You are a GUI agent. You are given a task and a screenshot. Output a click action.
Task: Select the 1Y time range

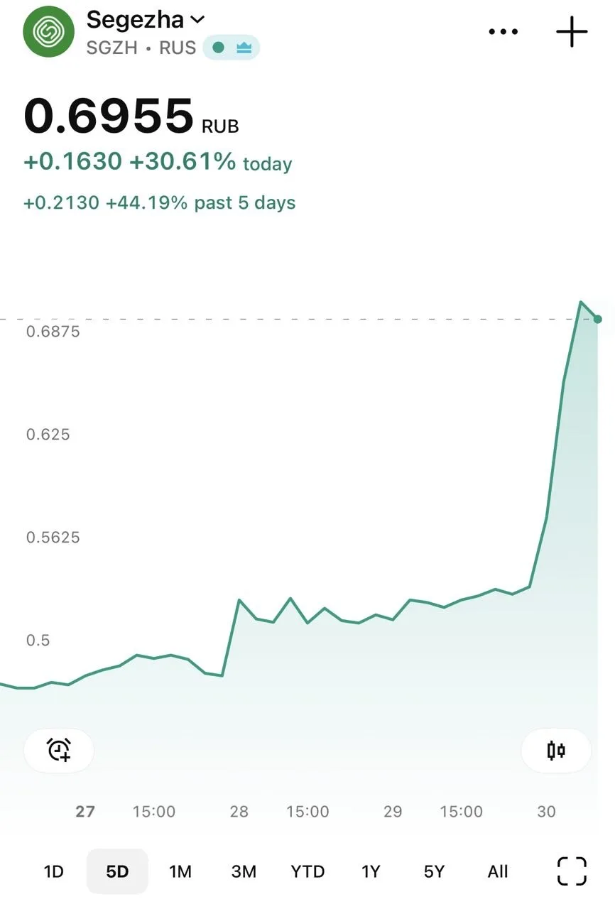[371, 871]
